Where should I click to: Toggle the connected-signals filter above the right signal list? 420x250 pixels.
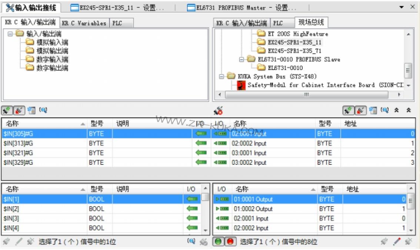348,110
